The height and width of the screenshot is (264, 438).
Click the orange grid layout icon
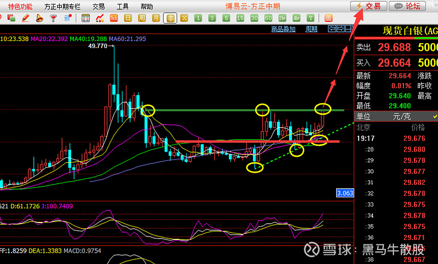tap(328, 18)
